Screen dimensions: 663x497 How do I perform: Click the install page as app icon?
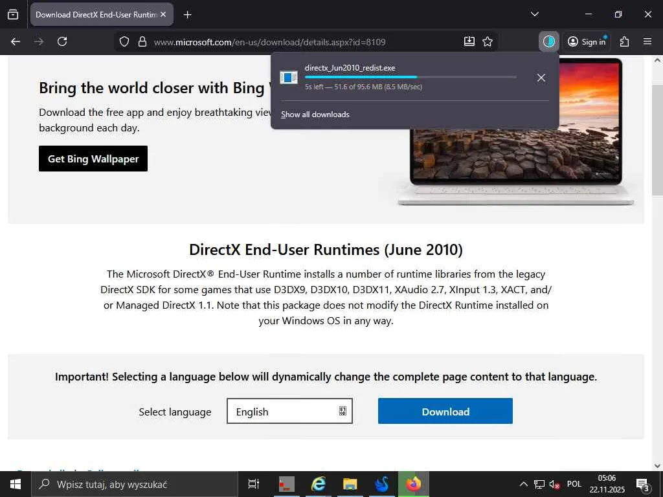(469, 41)
